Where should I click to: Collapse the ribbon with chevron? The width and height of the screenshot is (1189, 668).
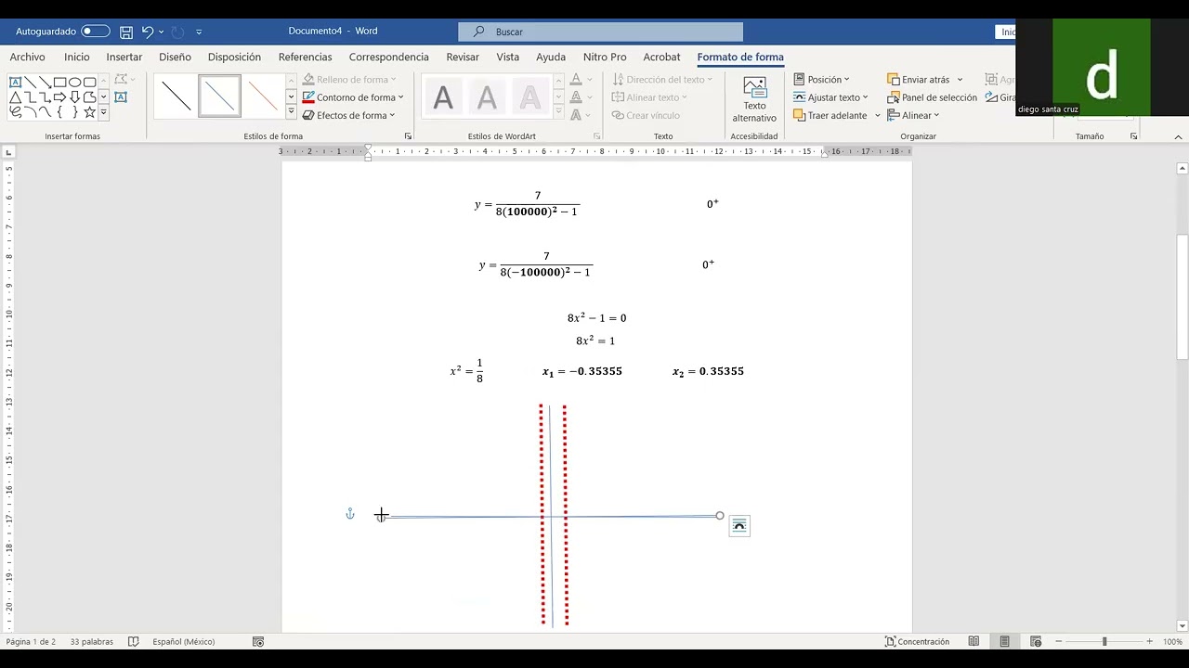point(1179,136)
